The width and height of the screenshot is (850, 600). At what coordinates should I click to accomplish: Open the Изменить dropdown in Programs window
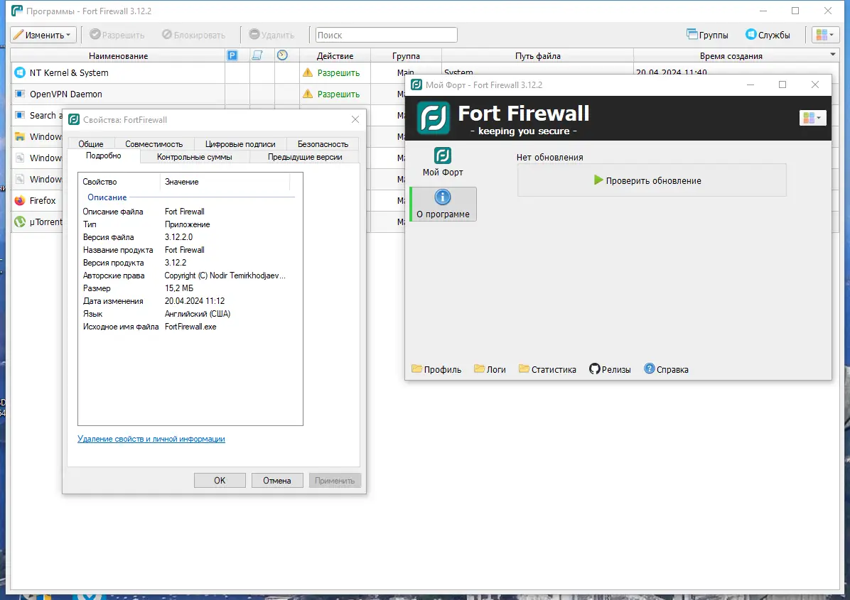42,36
